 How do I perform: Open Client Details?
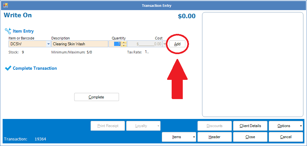click(x=250, y=126)
